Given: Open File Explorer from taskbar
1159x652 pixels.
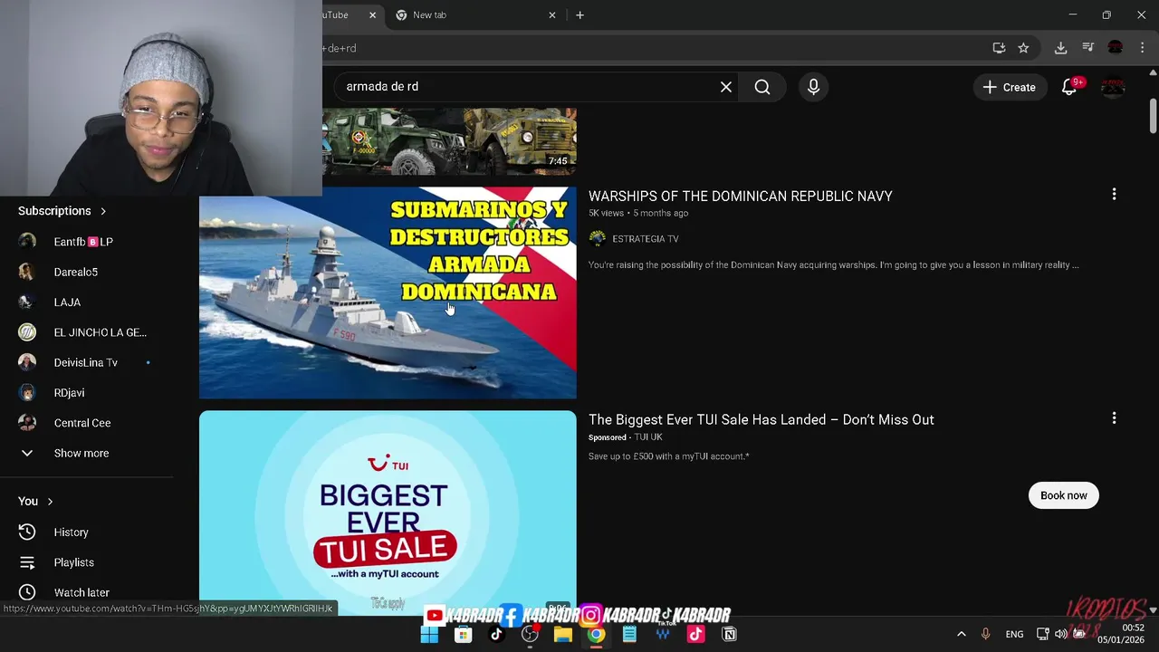Looking at the screenshot, I should click(x=562, y=635).
